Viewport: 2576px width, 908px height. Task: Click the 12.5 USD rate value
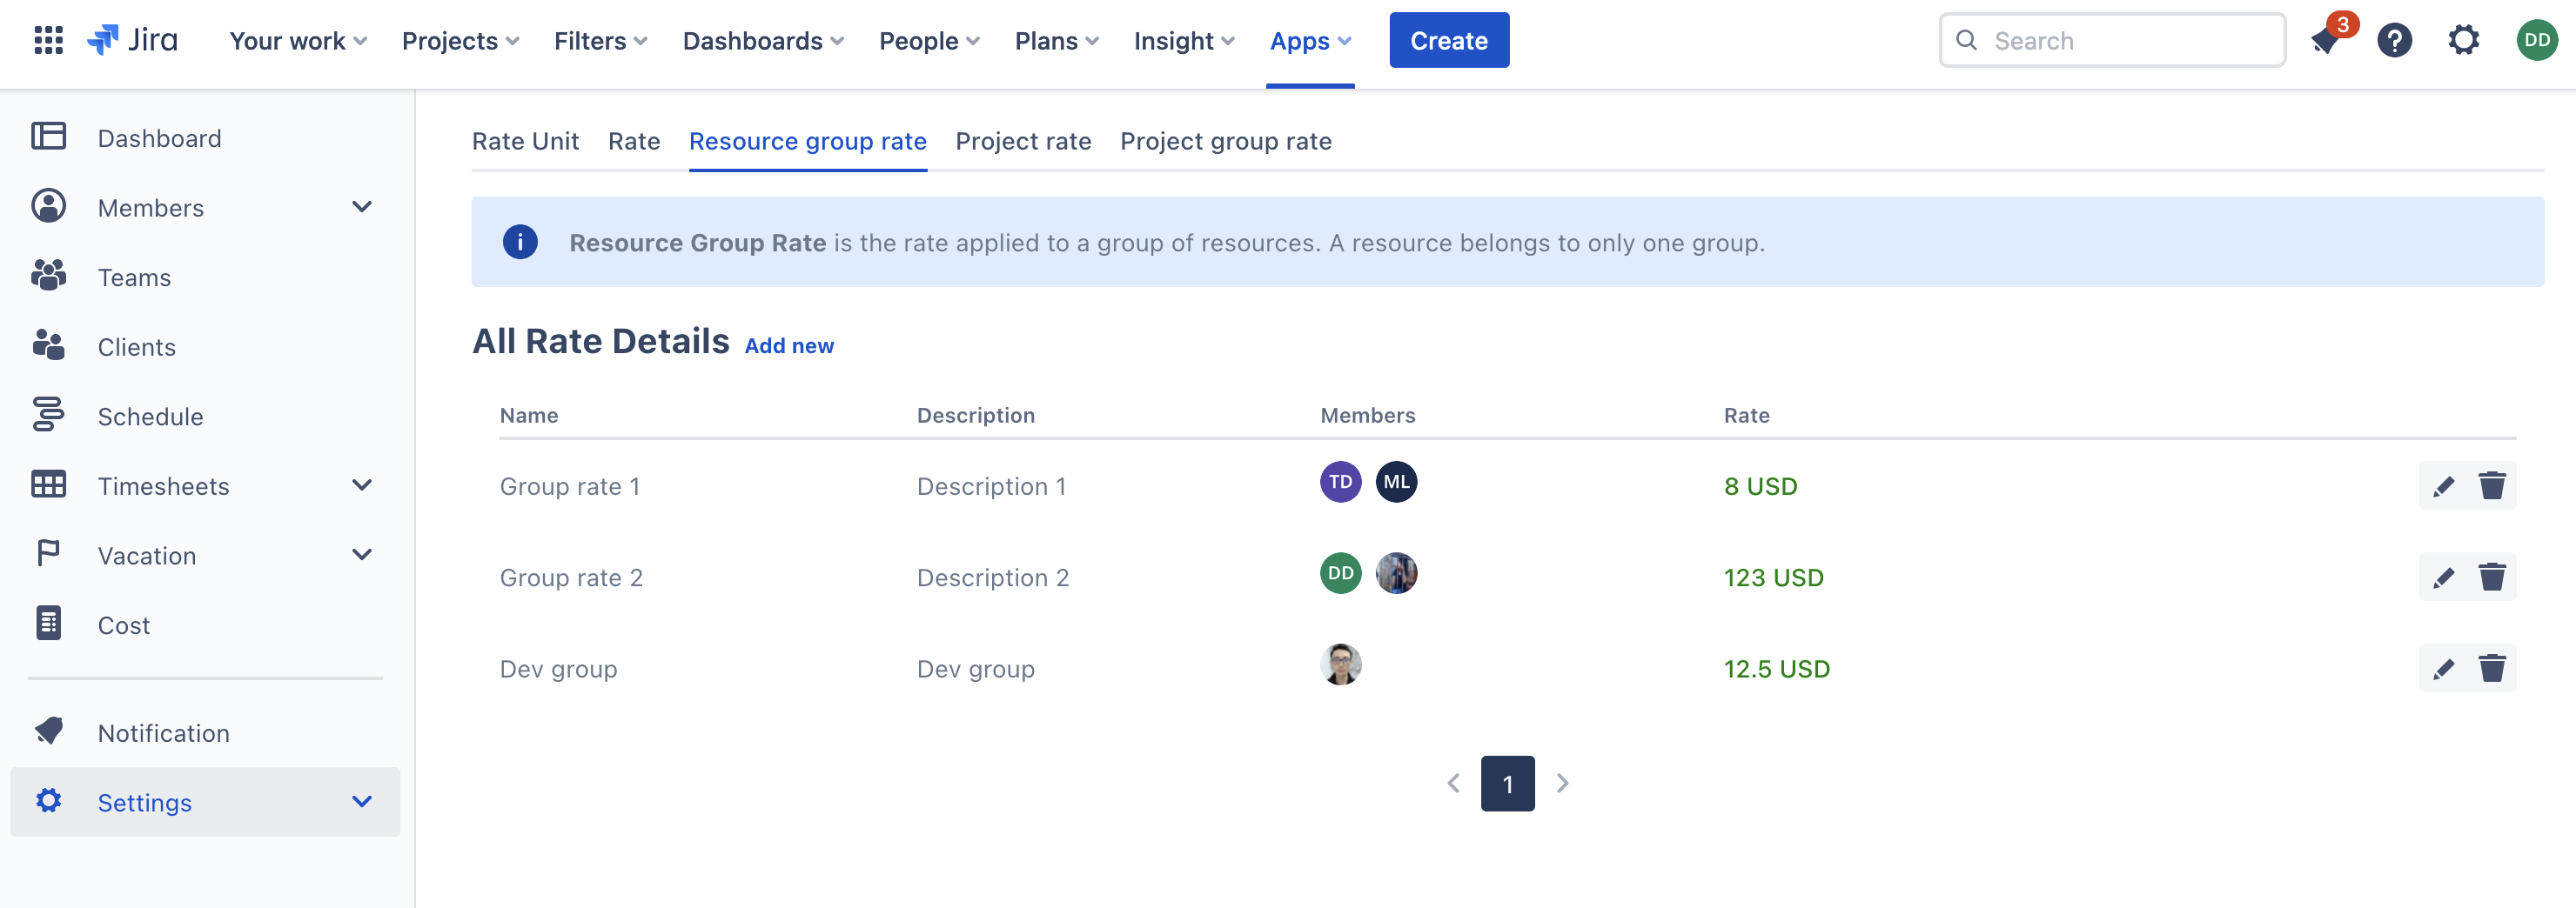click(1776, 668)
